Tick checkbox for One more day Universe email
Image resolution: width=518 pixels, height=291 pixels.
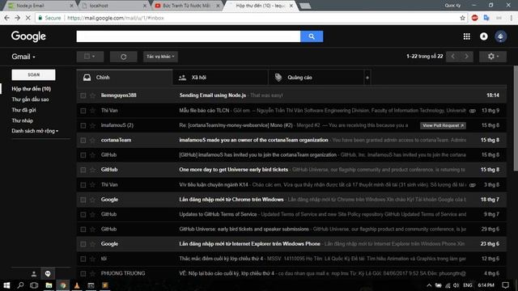click(x=83, y=170)
